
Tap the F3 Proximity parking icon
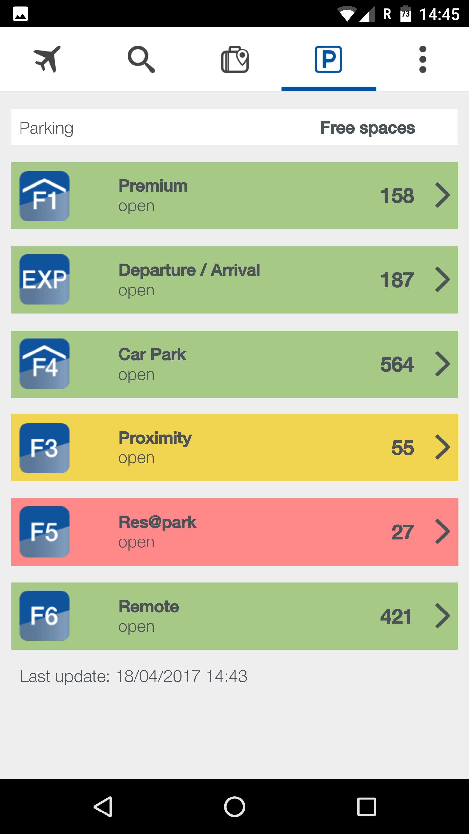click(x=44, y=448)
